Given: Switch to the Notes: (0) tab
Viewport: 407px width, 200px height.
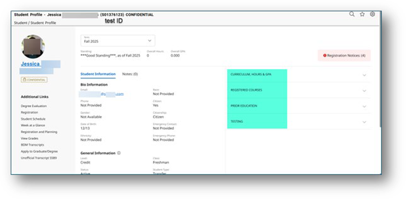Looking at the screenshot, I should click(130, 74).
